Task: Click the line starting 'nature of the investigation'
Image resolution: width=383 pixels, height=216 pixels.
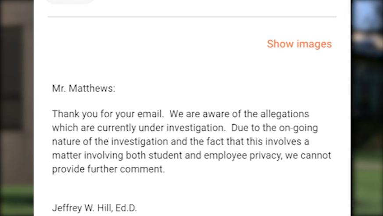Action: click(180, 142)
